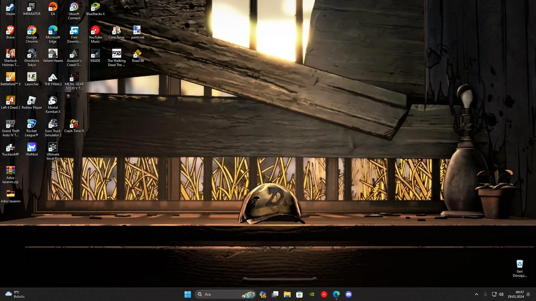Open Microsoft Store from the taskbar
Viewport: 536px width, 301px height.
tap(300, 294)
